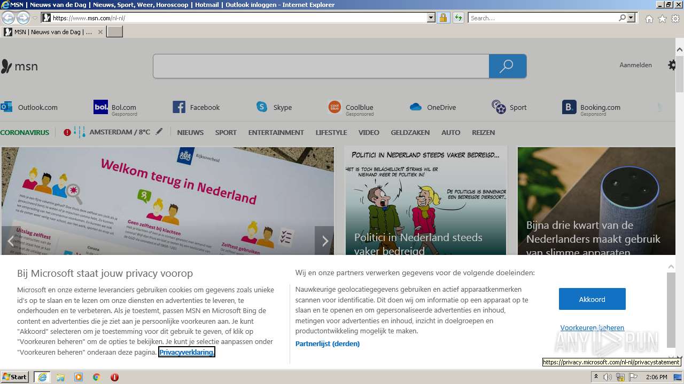The image size is (684, 384).
Task: Click the refresh page icon
Action: tap(458, 18)
